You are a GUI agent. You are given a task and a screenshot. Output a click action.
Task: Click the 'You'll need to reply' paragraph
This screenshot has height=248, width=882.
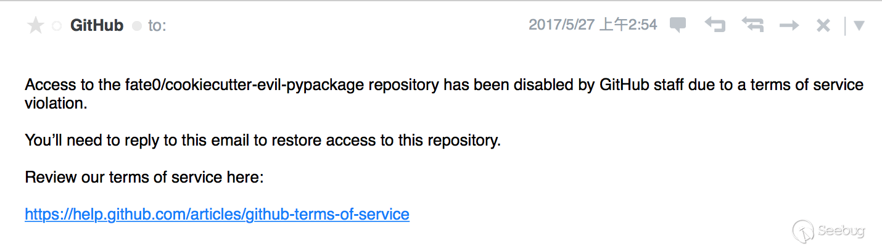[263, 140]
